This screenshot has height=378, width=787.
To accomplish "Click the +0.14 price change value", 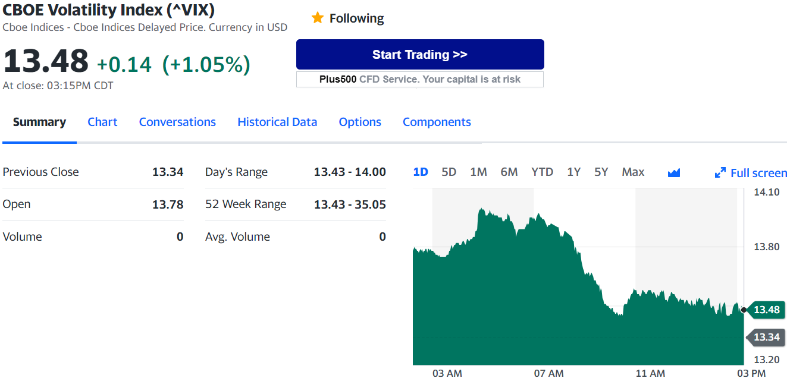I will [x=124, y=64].
